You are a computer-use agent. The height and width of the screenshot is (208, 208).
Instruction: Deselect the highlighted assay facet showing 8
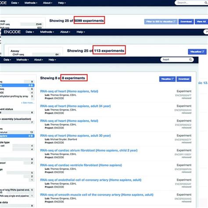(x=17, y=85)
